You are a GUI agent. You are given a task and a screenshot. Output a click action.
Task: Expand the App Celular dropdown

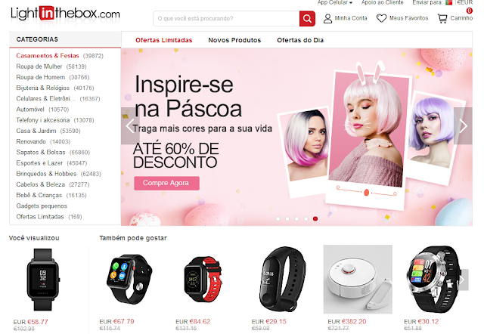click(x=334, y=2)
